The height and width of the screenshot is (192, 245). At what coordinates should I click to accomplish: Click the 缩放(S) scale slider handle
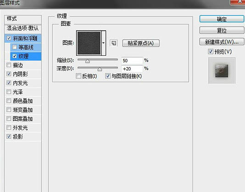[88, 61]
